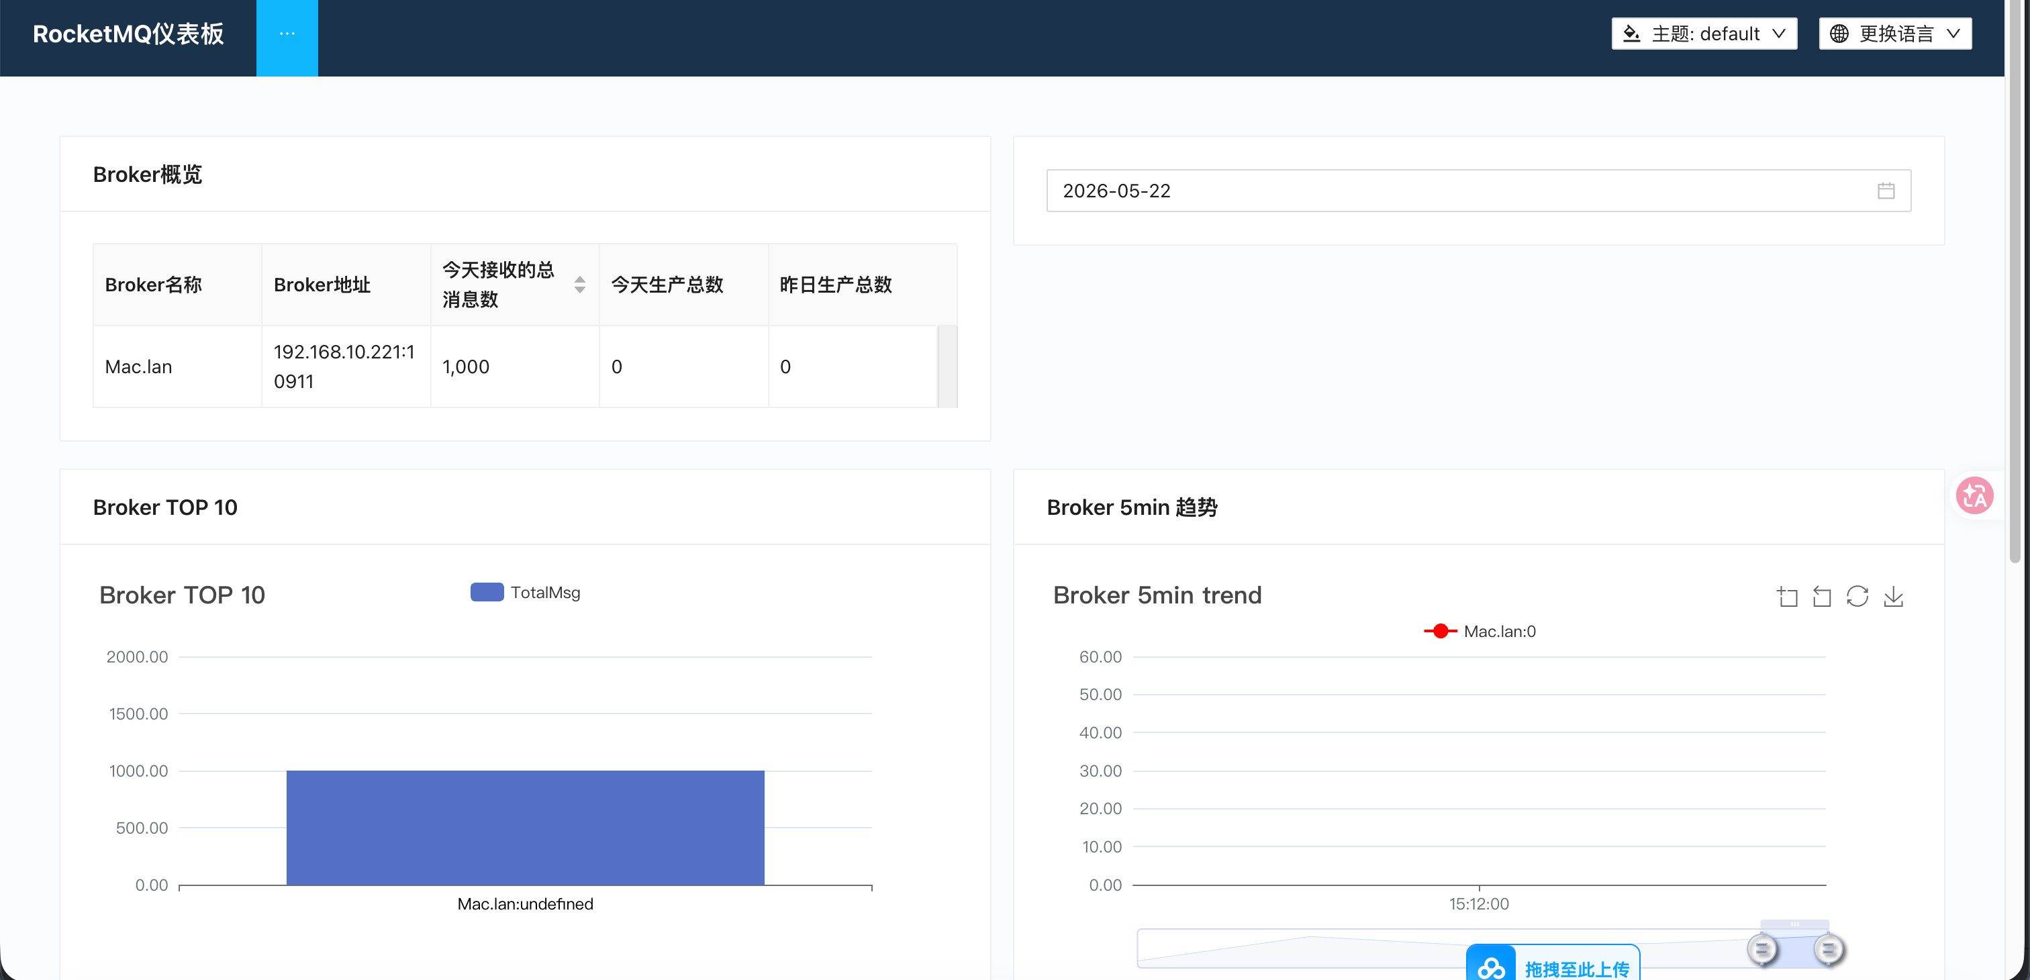2030x980 pixels.
Task: Click the floating translate icon
Action: pyautogui.click(x=1975, y=495)
